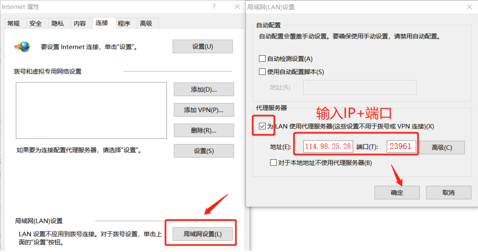Click the globe Internet connection icon
The height and width of the screenshot is (252, 478).
click(x=22, y=47)
